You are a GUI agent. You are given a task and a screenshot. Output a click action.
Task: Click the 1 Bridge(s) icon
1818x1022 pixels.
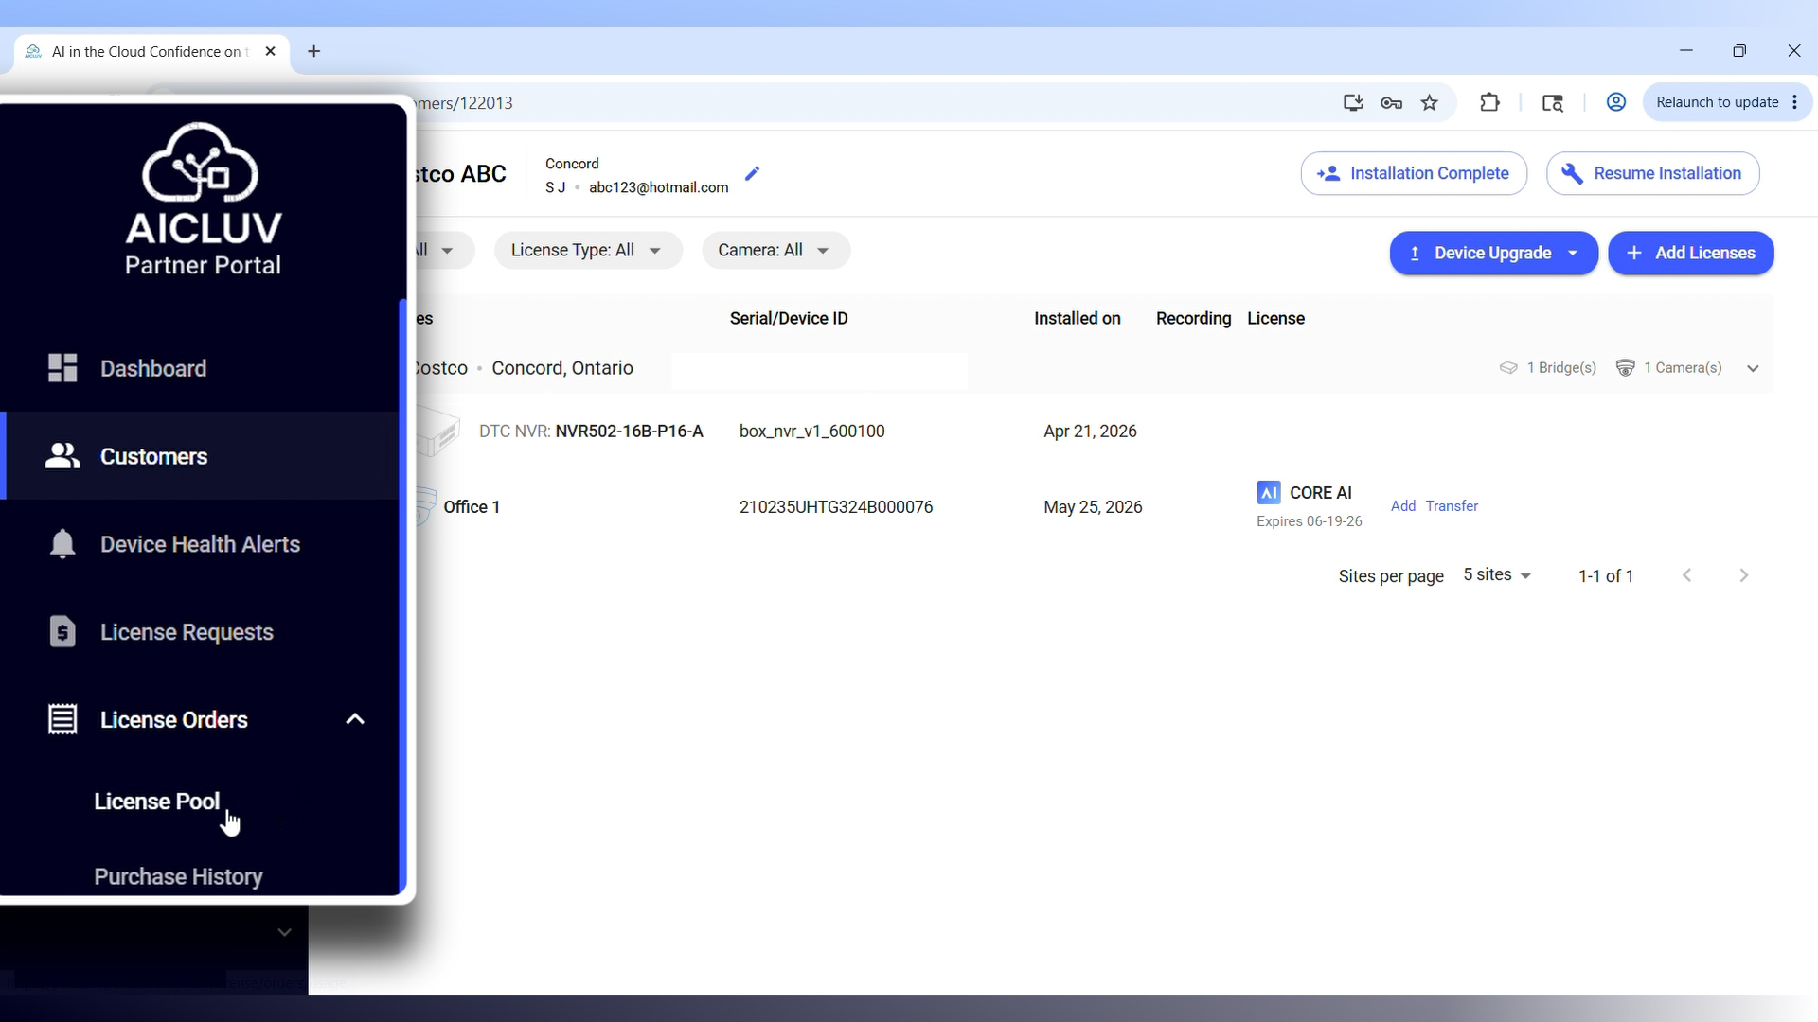(1508, 368)
